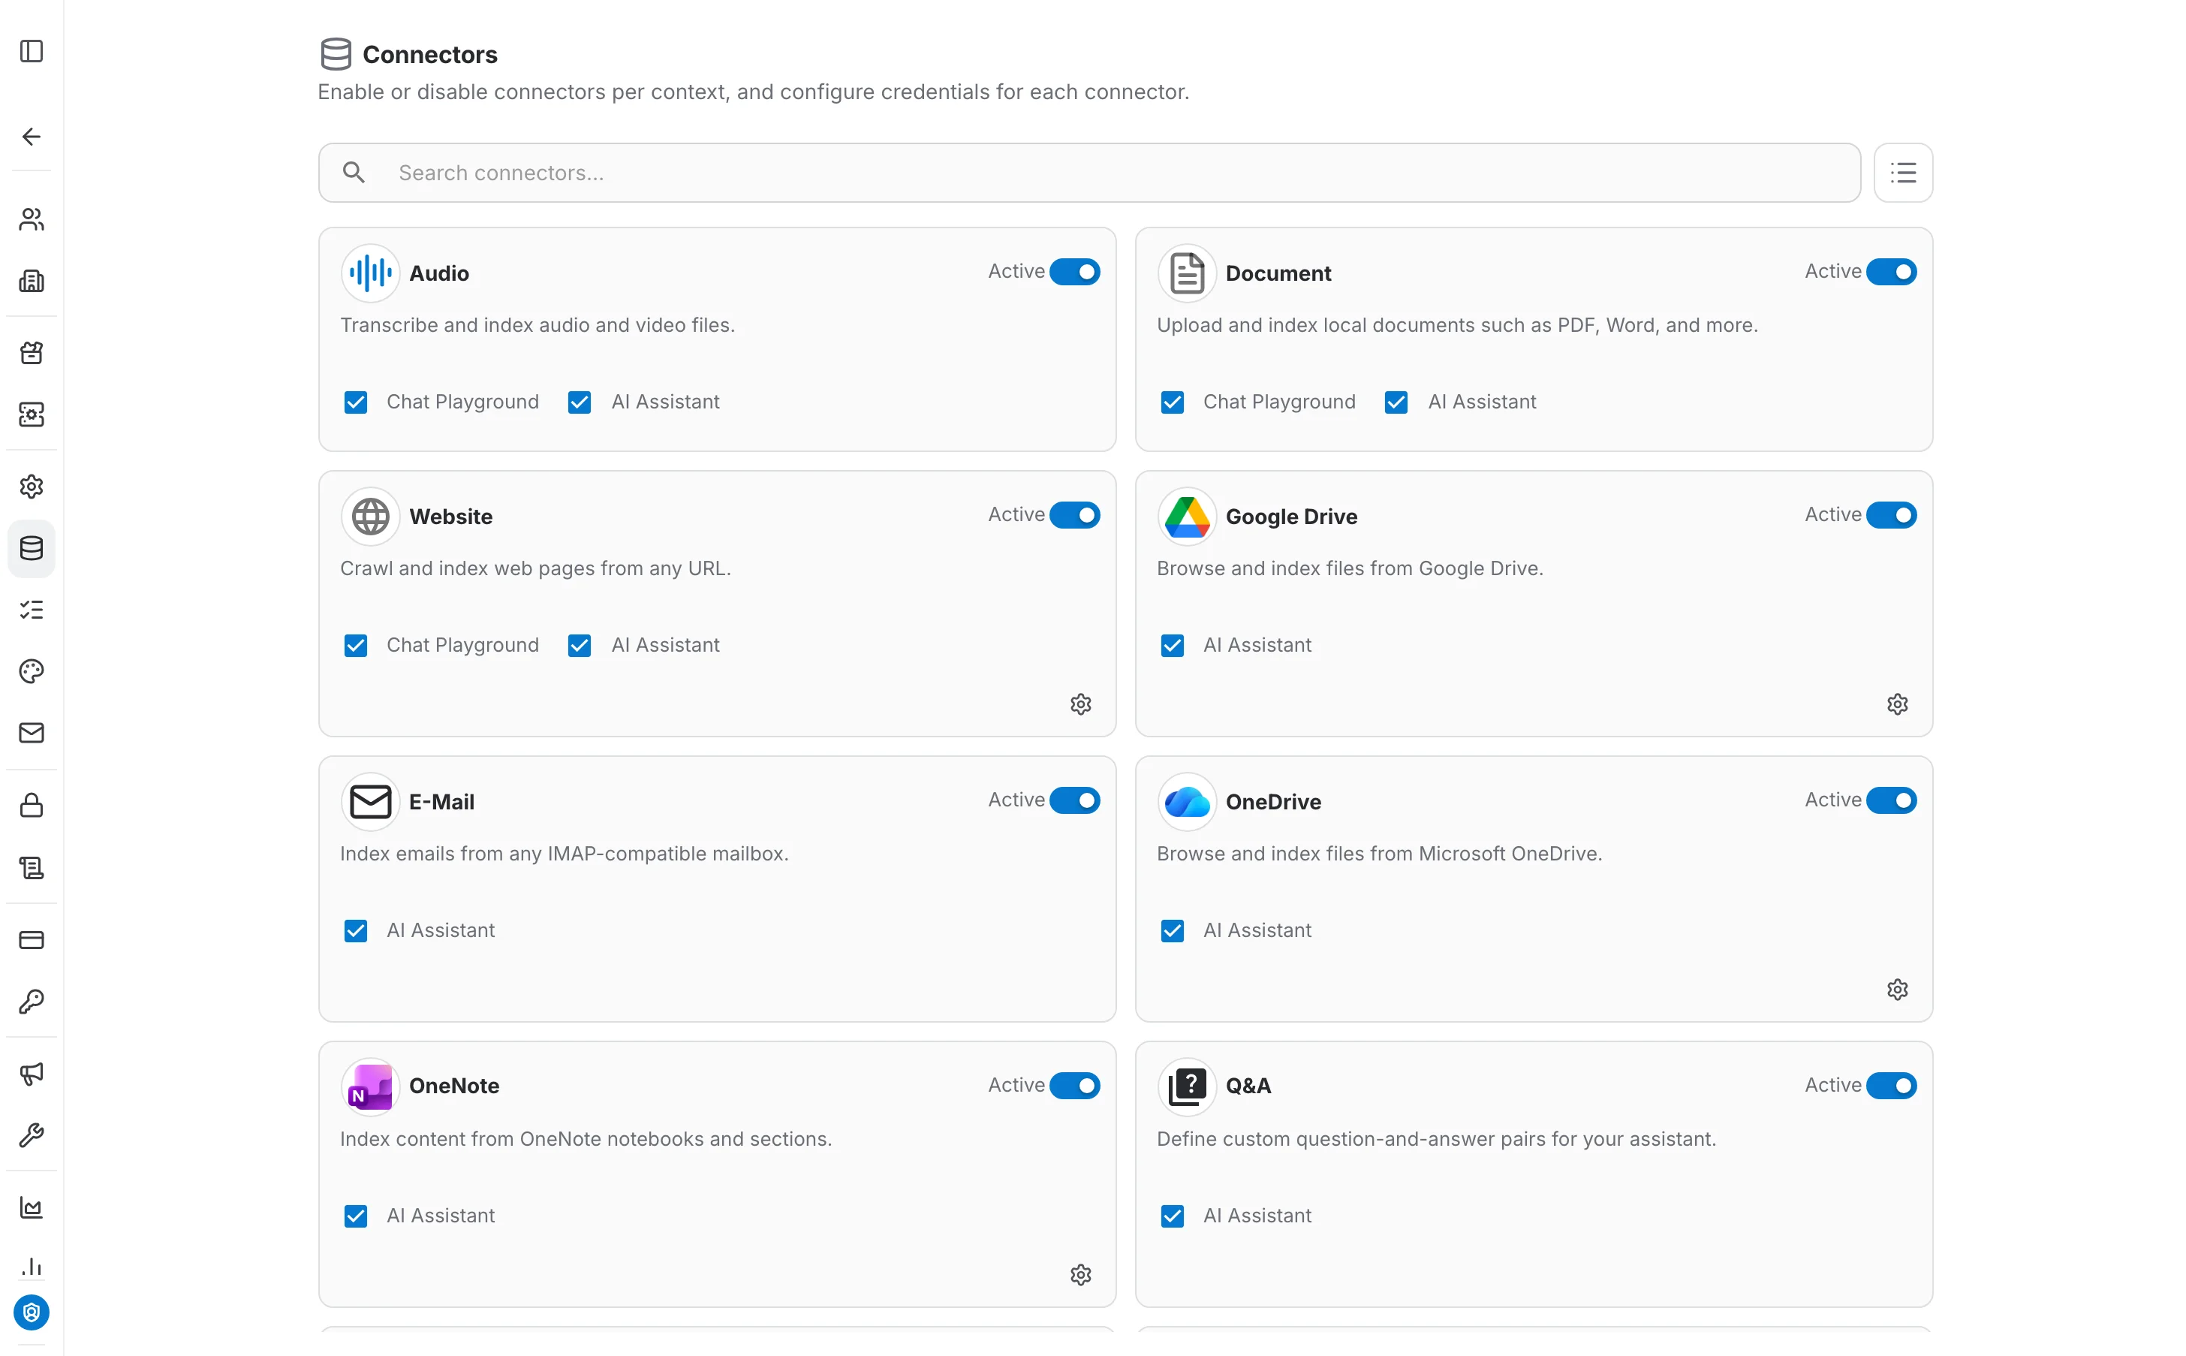Open the checklist icon in the sidebar
Viewport: 2186px width, 1356px height.
[32, 610]
